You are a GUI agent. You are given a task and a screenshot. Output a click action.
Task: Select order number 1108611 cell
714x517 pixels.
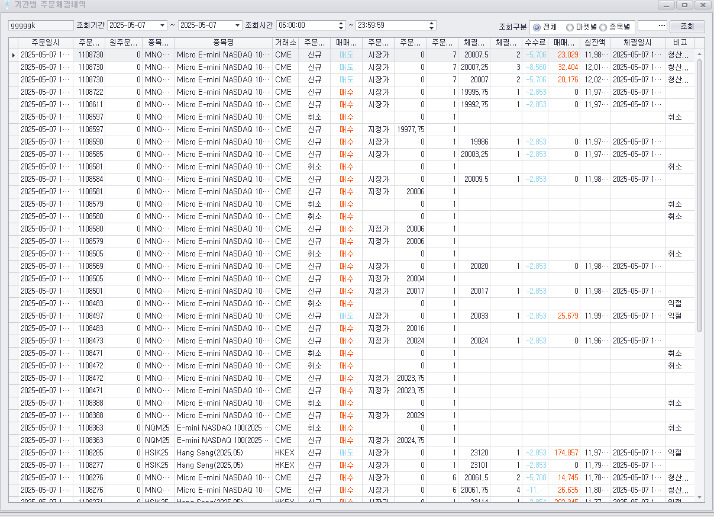[x=91, y=105]
